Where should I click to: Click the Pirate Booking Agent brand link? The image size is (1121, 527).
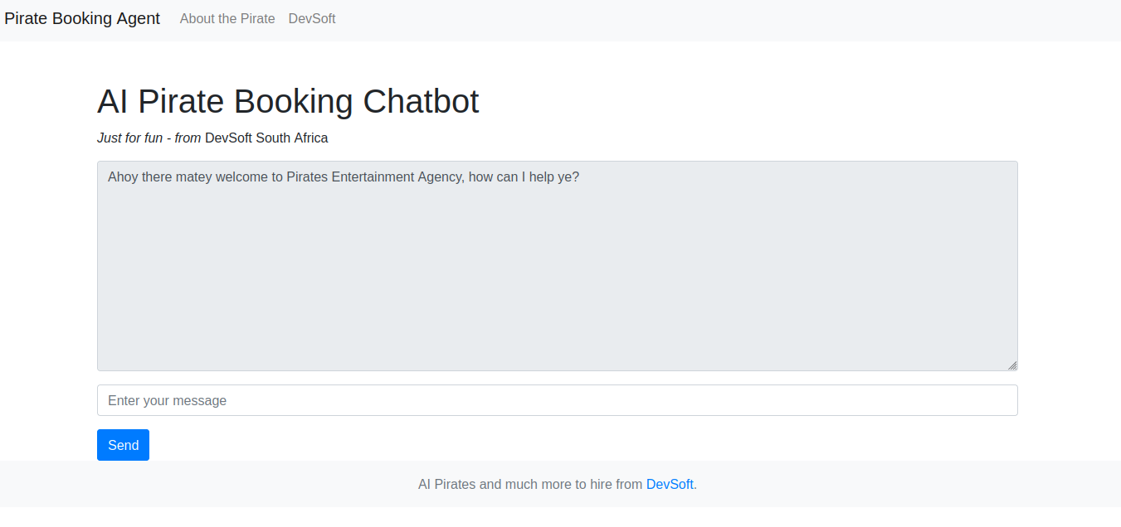(x=82, y=18)
